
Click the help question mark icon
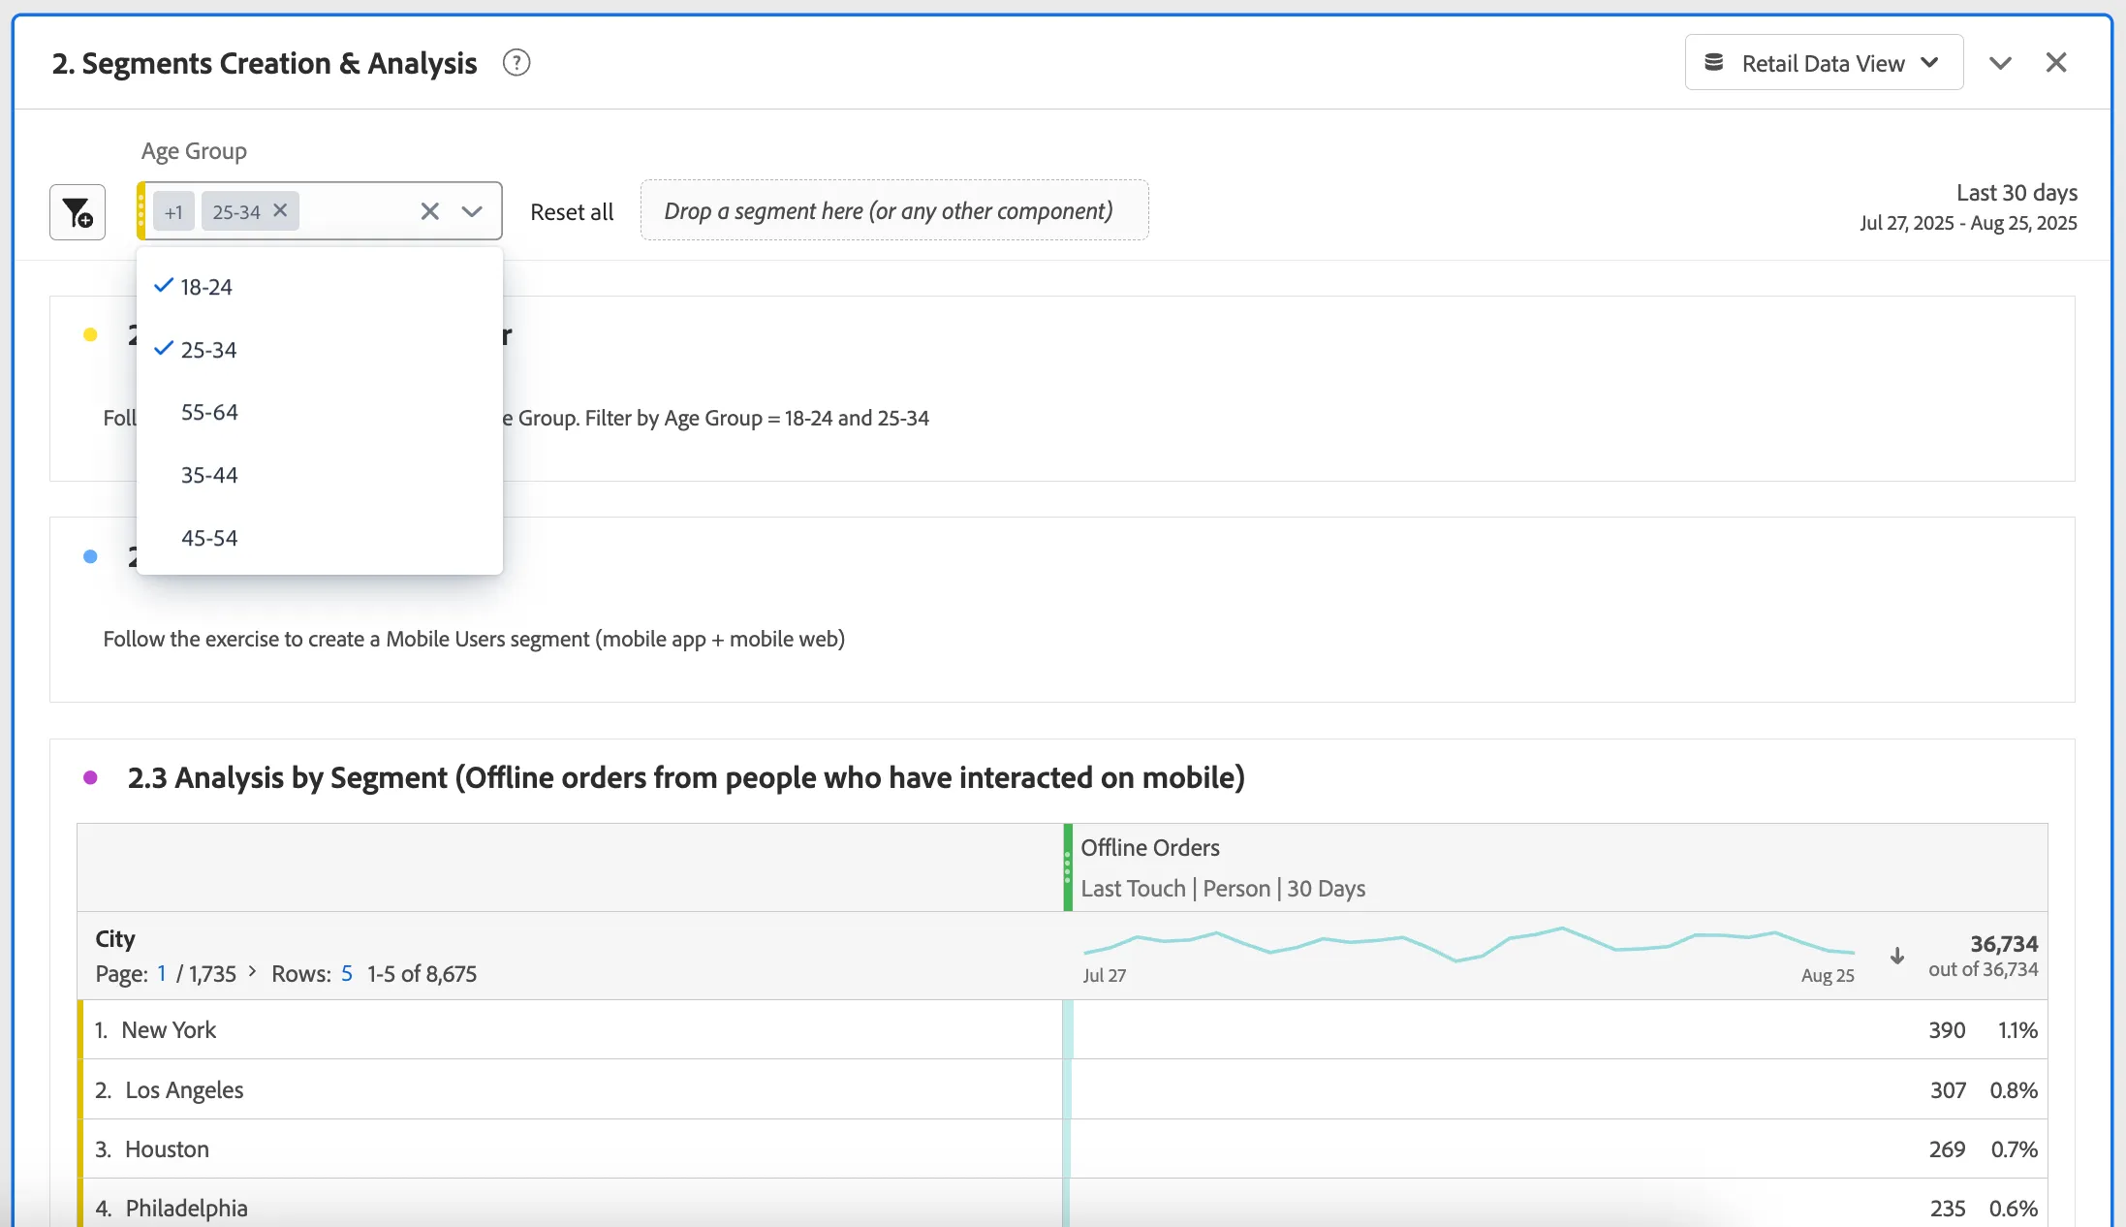[516, 63]
